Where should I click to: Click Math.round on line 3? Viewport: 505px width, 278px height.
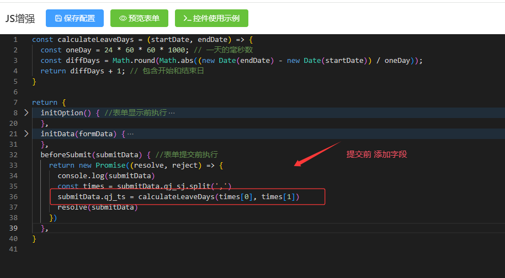click(x=134, y=61)
